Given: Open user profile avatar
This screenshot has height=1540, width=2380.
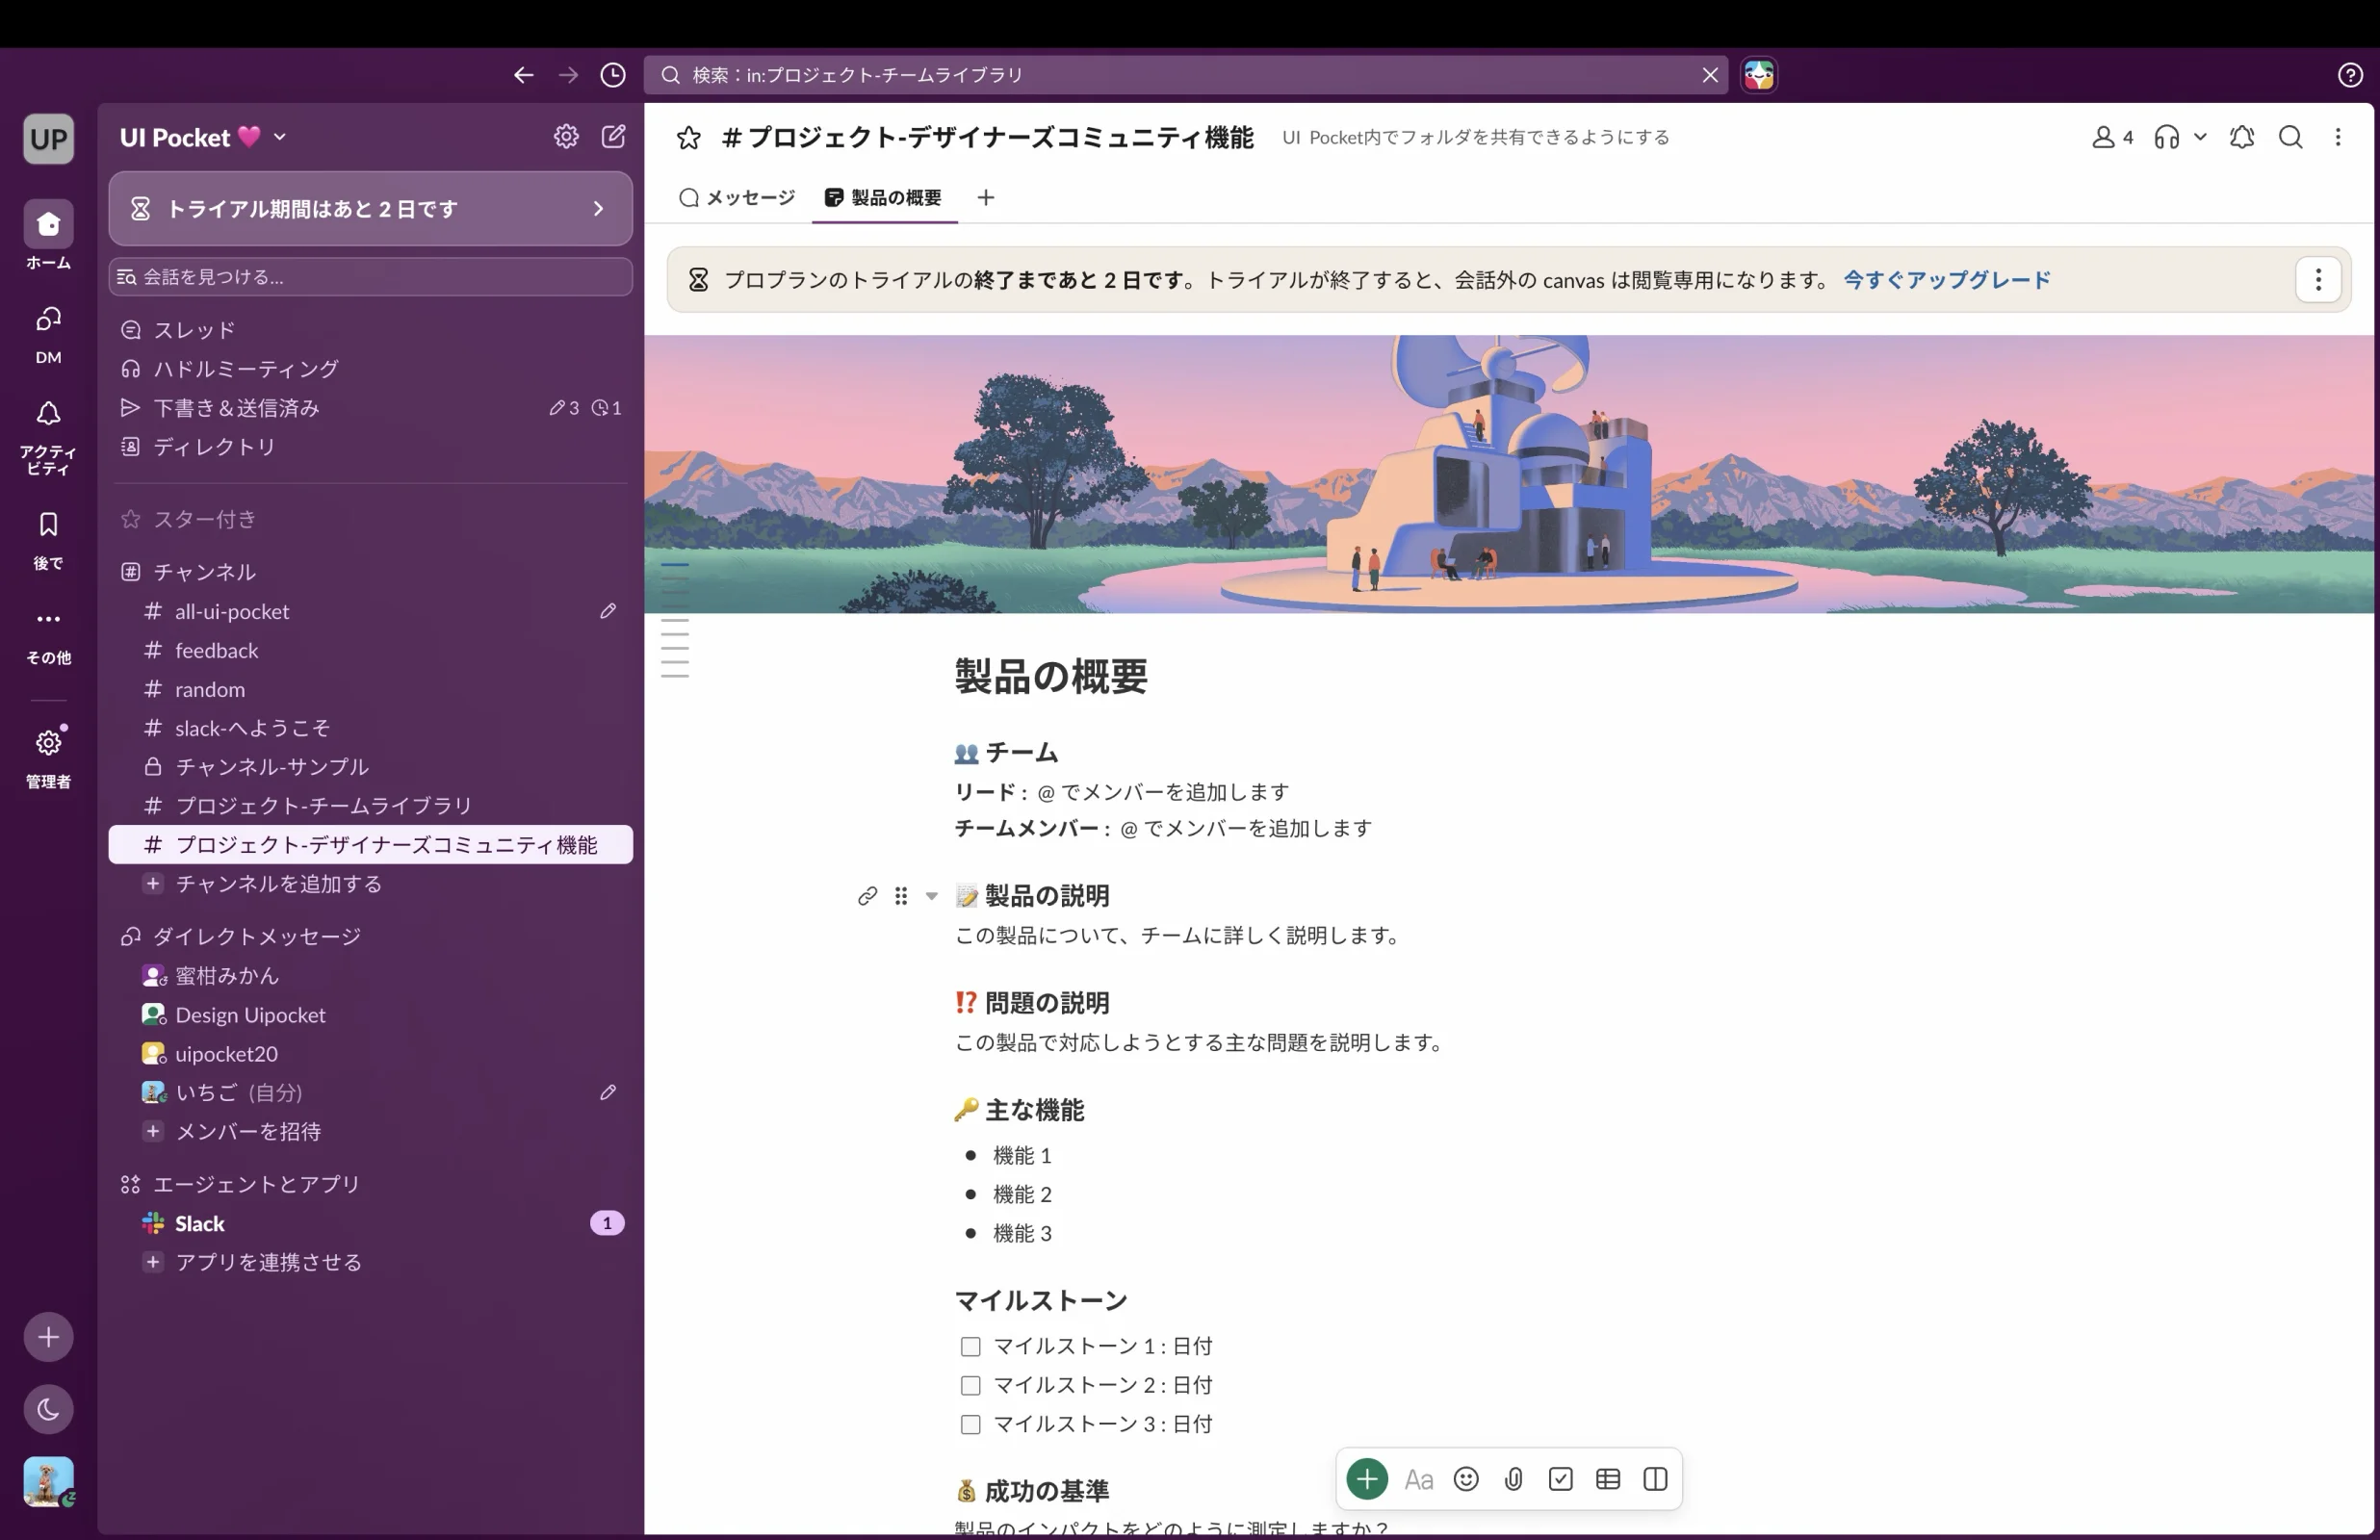Looking at the screenshot, I should 48,1482.
